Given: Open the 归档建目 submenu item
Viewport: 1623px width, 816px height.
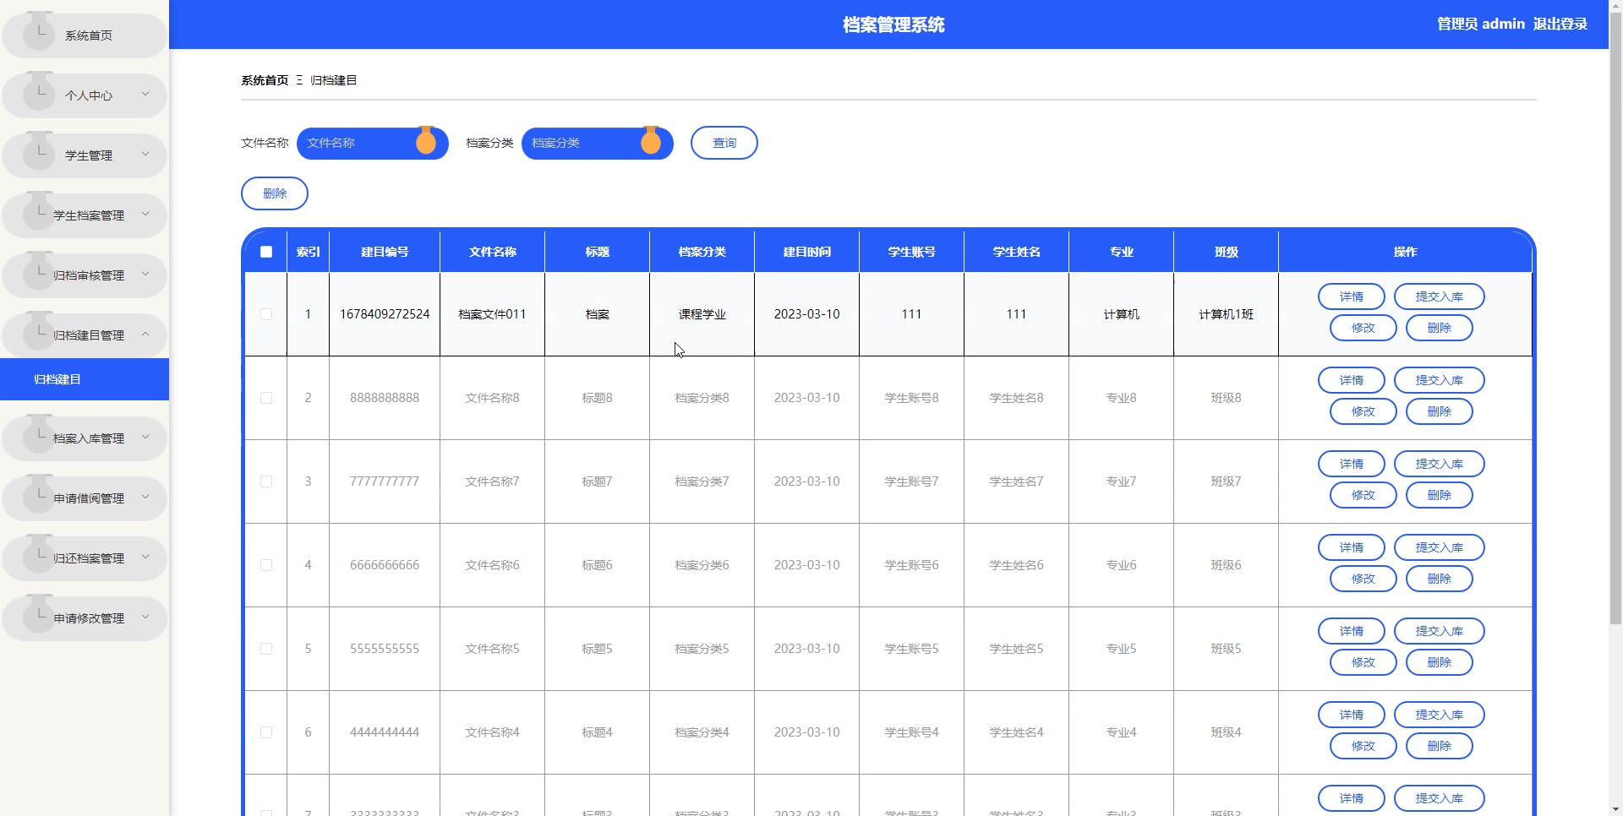Looking at the screenshot, I should tap(57, 379).
